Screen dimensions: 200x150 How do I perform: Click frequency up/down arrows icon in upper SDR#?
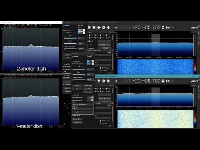(x=163, y=27)
